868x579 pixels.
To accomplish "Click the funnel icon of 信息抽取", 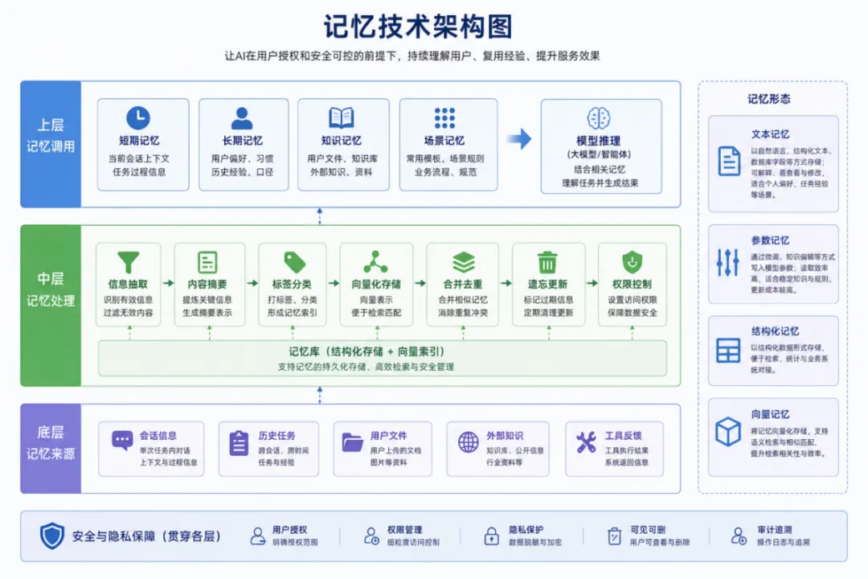I will click(128, 262).
